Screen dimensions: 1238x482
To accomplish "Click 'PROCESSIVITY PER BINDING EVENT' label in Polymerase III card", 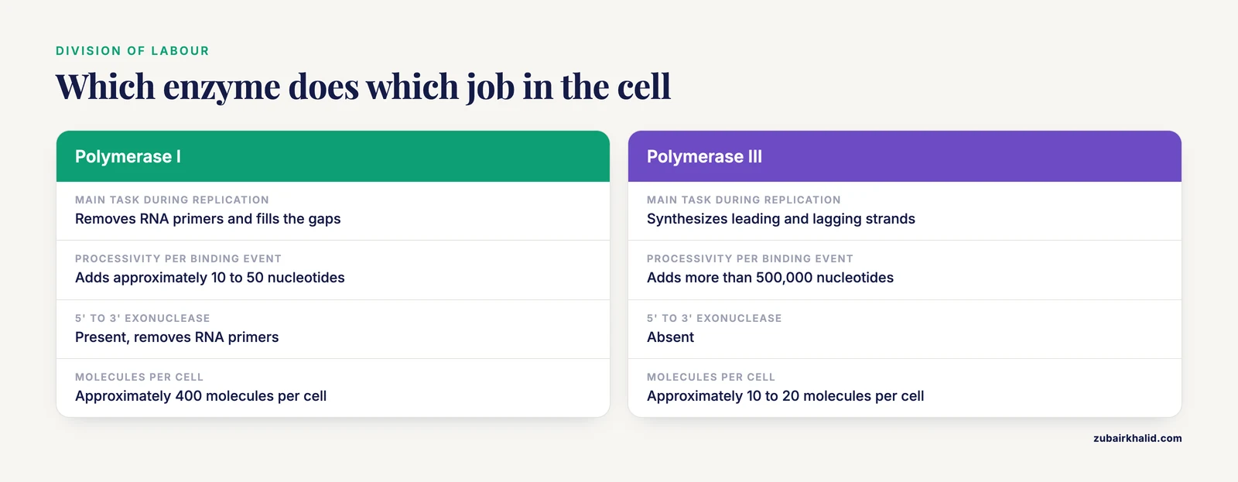I will 750,258.
